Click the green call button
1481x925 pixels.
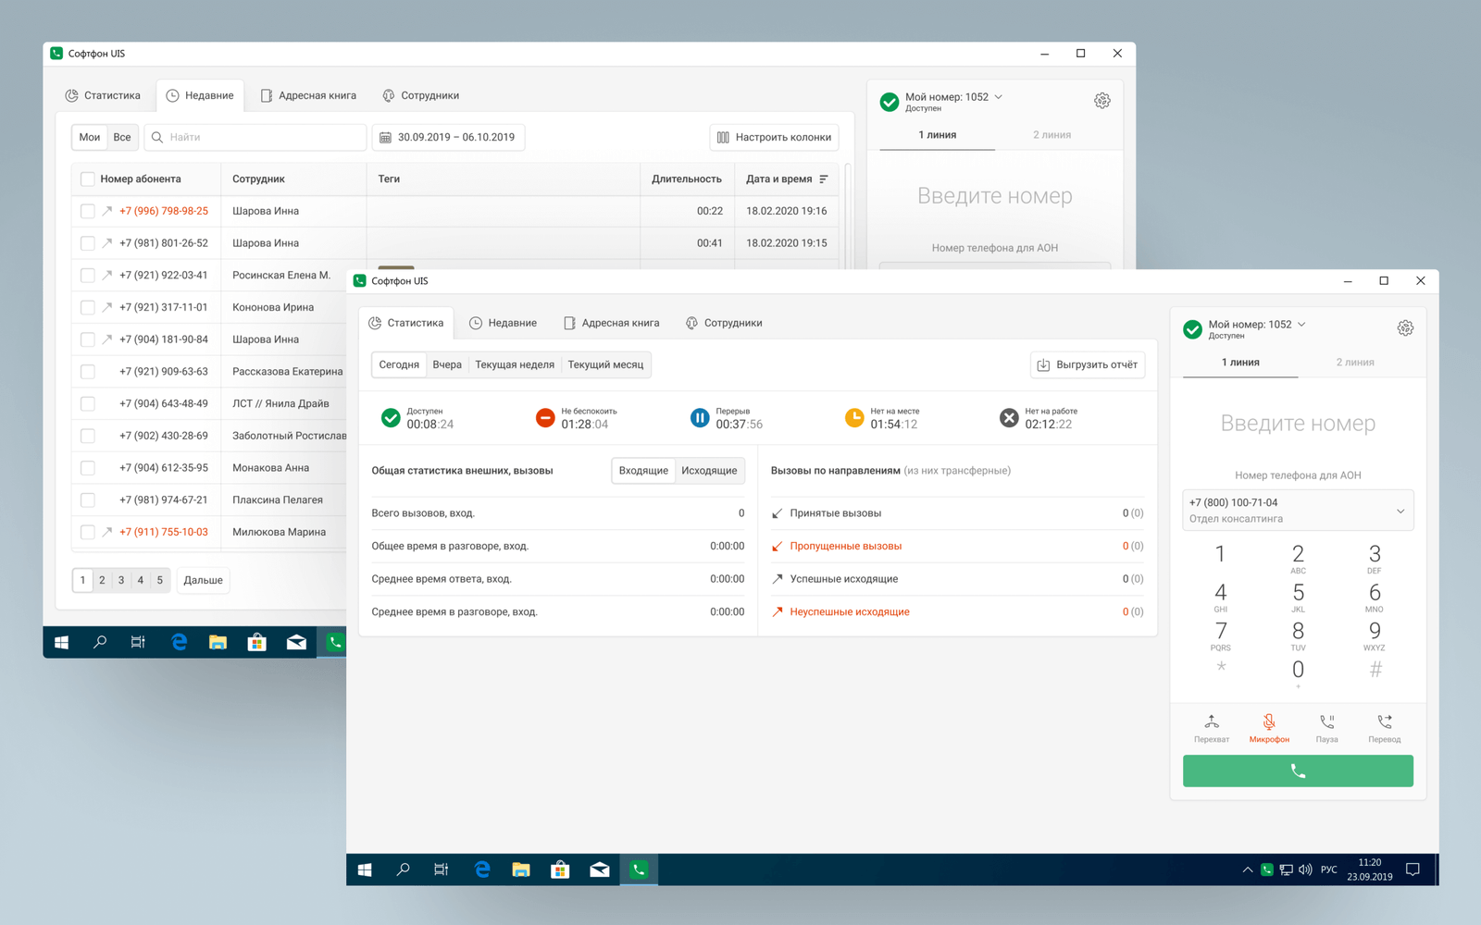(1298, 771)
